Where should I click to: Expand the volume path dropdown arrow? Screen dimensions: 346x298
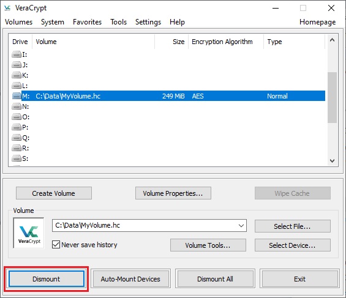pos(241,225)
